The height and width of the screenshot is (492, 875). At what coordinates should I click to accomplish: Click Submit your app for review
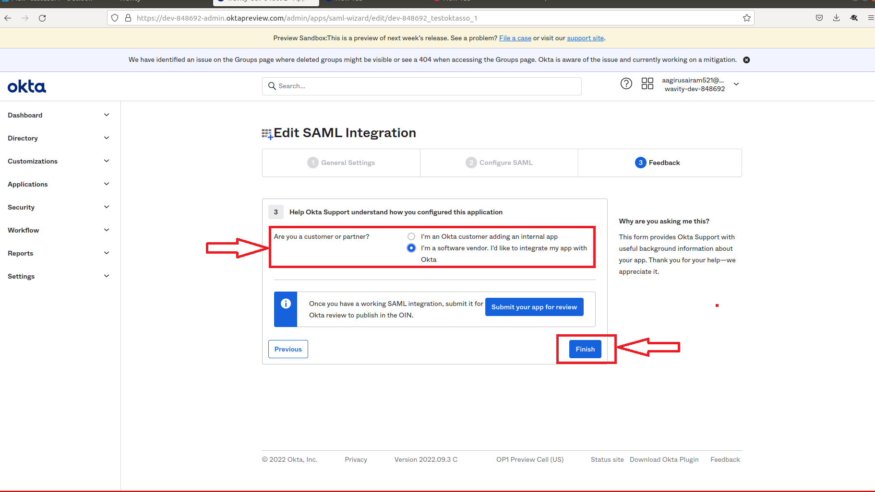(534, 307)
